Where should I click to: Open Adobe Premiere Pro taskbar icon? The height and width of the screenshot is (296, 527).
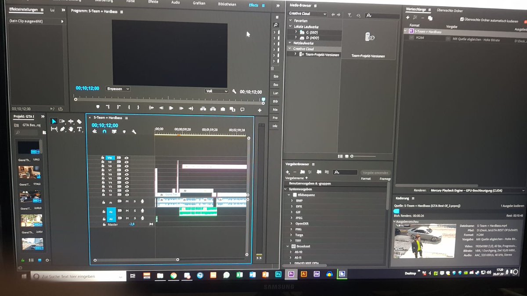(291, 274)
